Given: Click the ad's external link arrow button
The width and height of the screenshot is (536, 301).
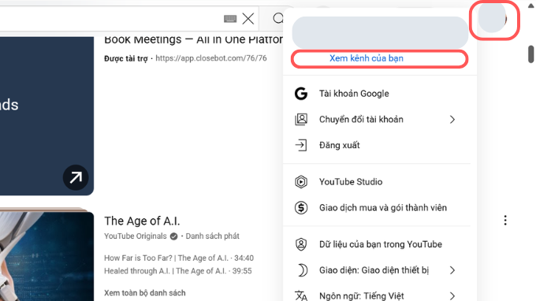Looking at the screenshot, I should point(76,177).
